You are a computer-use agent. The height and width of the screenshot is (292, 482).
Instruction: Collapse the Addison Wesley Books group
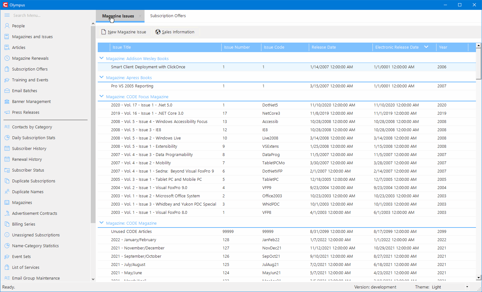click(x=102, y=58)
